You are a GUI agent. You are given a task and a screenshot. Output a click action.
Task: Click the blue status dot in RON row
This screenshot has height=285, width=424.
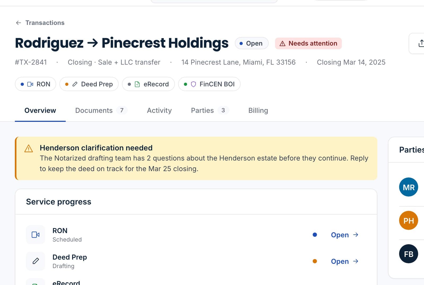point(315,235)
